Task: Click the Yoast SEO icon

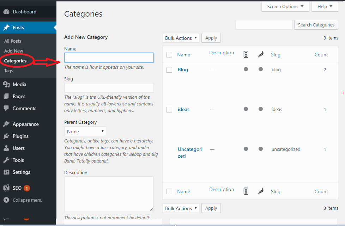Action: point(6,188)
